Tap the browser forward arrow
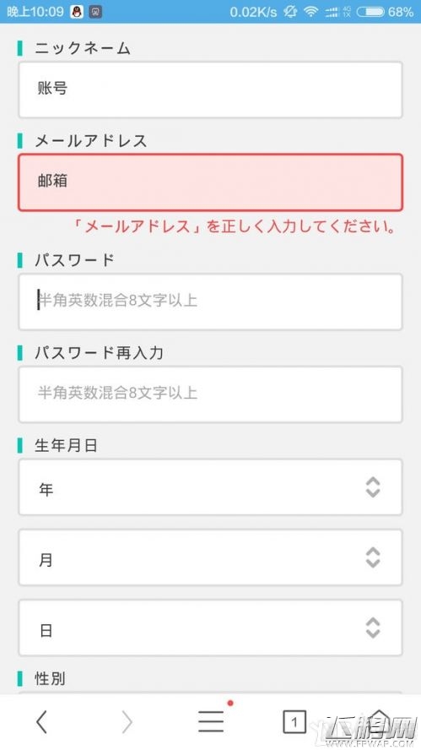The width and height of the screenshot is (421, 750). (127, 721)
